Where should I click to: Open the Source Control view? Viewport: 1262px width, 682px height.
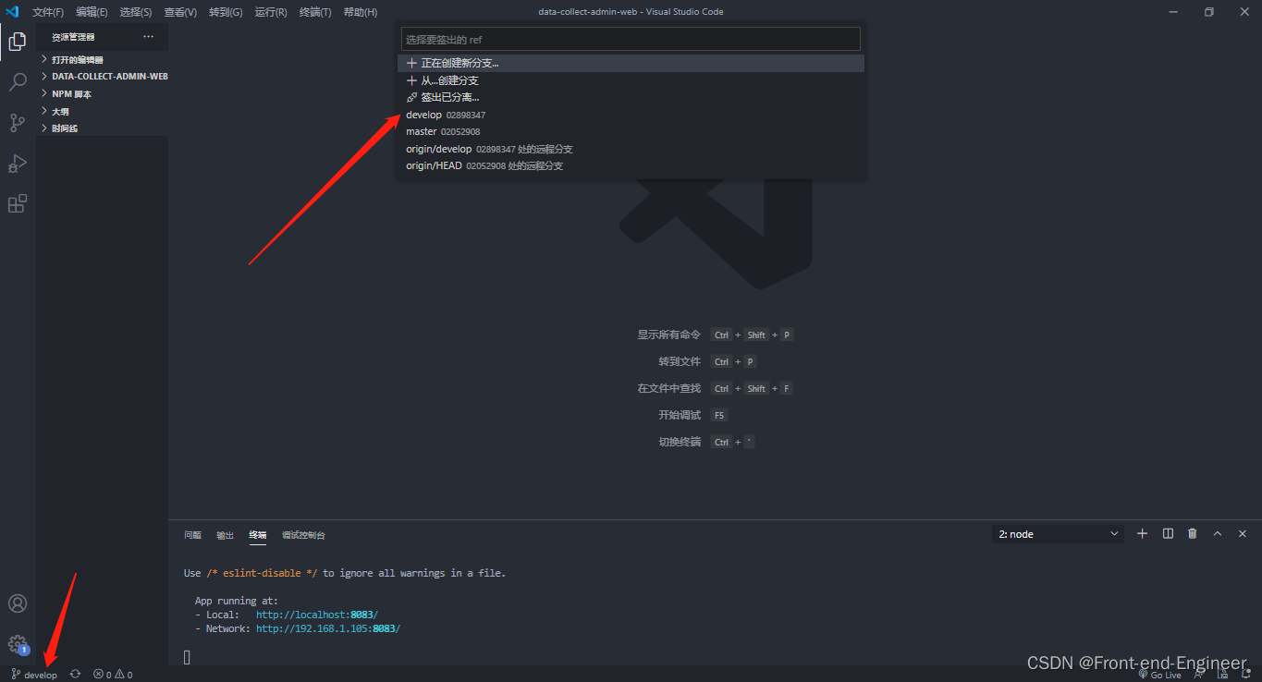pyautogui.click(x=18, y=123)
